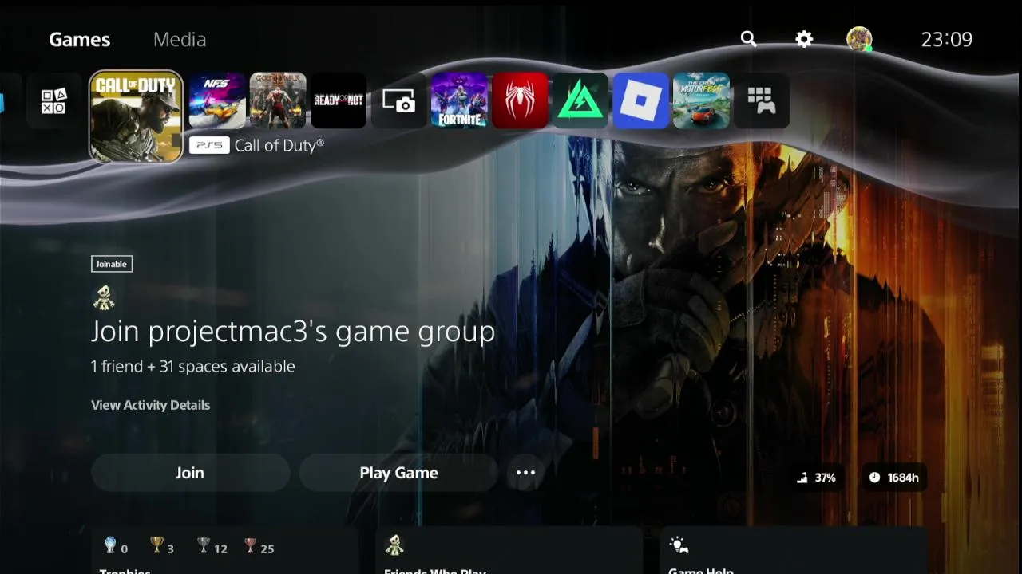Click the silver trophy count 12
The width and height of the screenshot is (1022, 574).
(212, 548)
